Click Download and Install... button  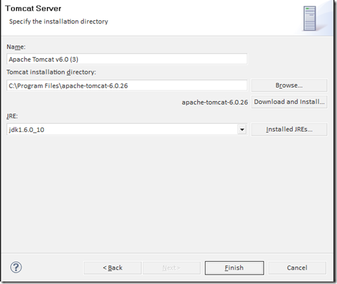pyautogui.click(x=289, y=102)
